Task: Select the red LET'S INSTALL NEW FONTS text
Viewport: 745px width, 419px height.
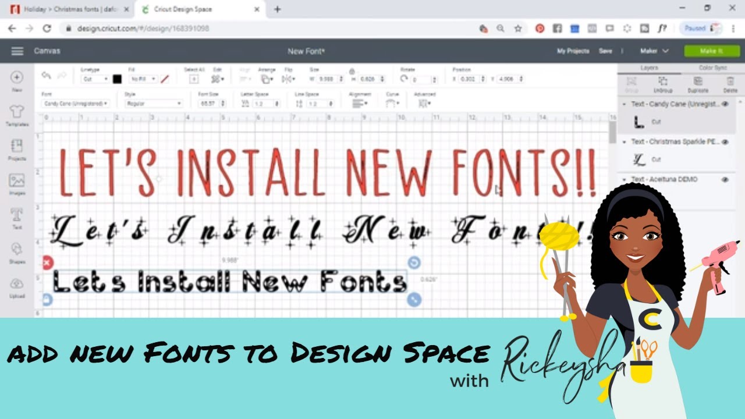Action: tap(328, 173)
